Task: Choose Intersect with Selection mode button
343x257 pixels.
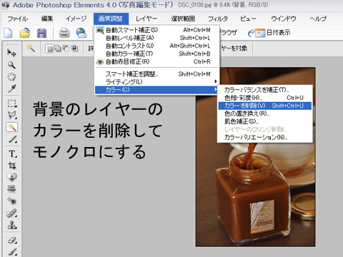Action: point(74,49)
